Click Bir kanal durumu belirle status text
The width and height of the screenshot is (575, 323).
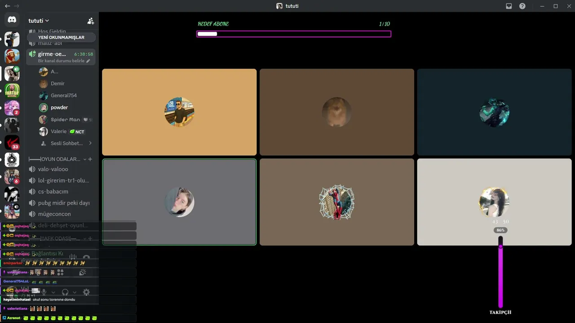pos(61,61)
